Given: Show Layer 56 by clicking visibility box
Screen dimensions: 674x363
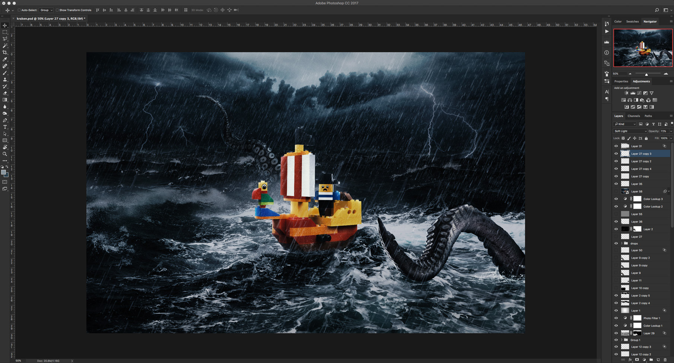Looking at the screenshot, I should point(616,191).
